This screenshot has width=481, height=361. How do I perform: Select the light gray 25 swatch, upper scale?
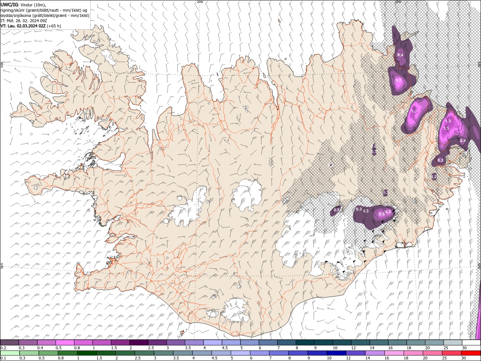point(452,342)
